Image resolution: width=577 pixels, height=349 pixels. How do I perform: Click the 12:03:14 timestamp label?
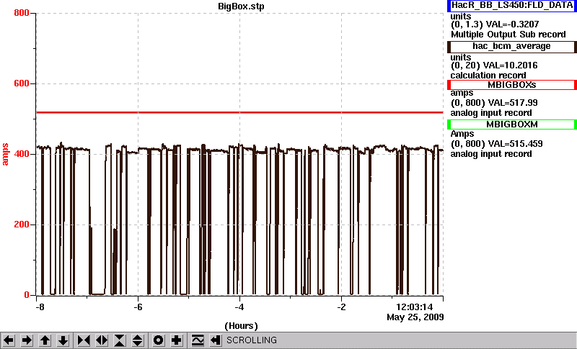(414, 307)
